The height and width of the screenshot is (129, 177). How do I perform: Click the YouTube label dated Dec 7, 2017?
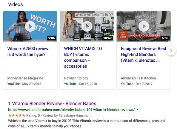point(127,84)
